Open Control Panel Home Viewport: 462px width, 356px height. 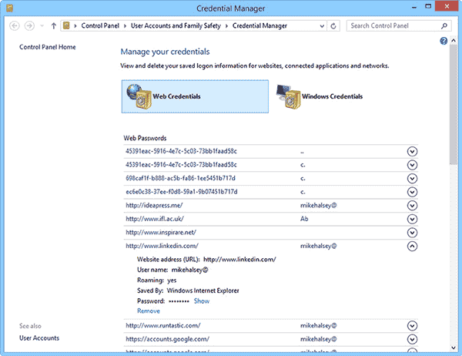click(x=48, y=48)
